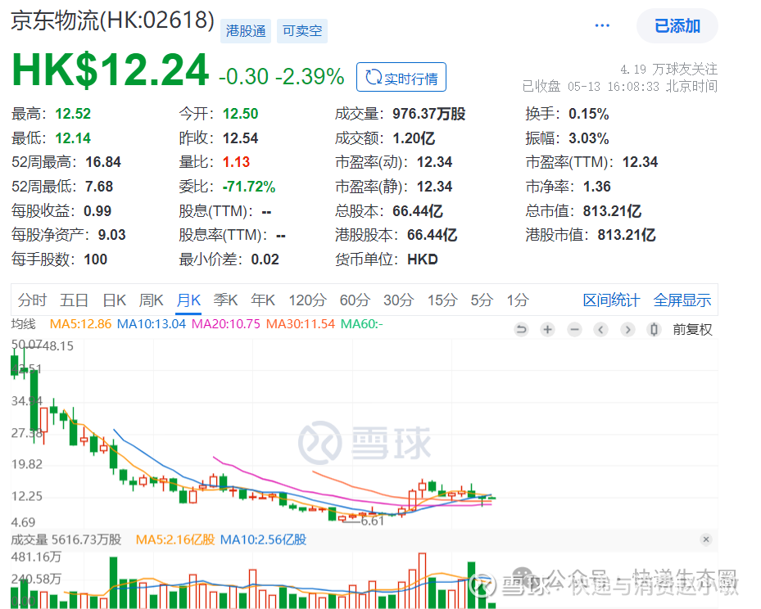Switch to the 分时 intraday tab
Image resolution: width=761 pixels, height=609 pixels.
31,300
